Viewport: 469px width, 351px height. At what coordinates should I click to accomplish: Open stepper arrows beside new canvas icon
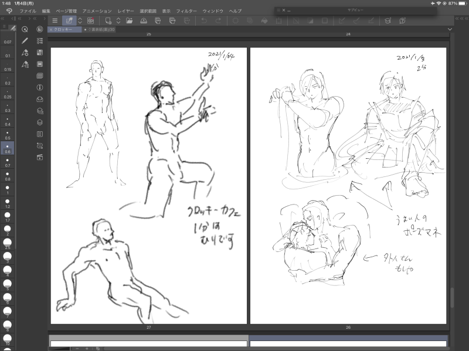point(118,21)
